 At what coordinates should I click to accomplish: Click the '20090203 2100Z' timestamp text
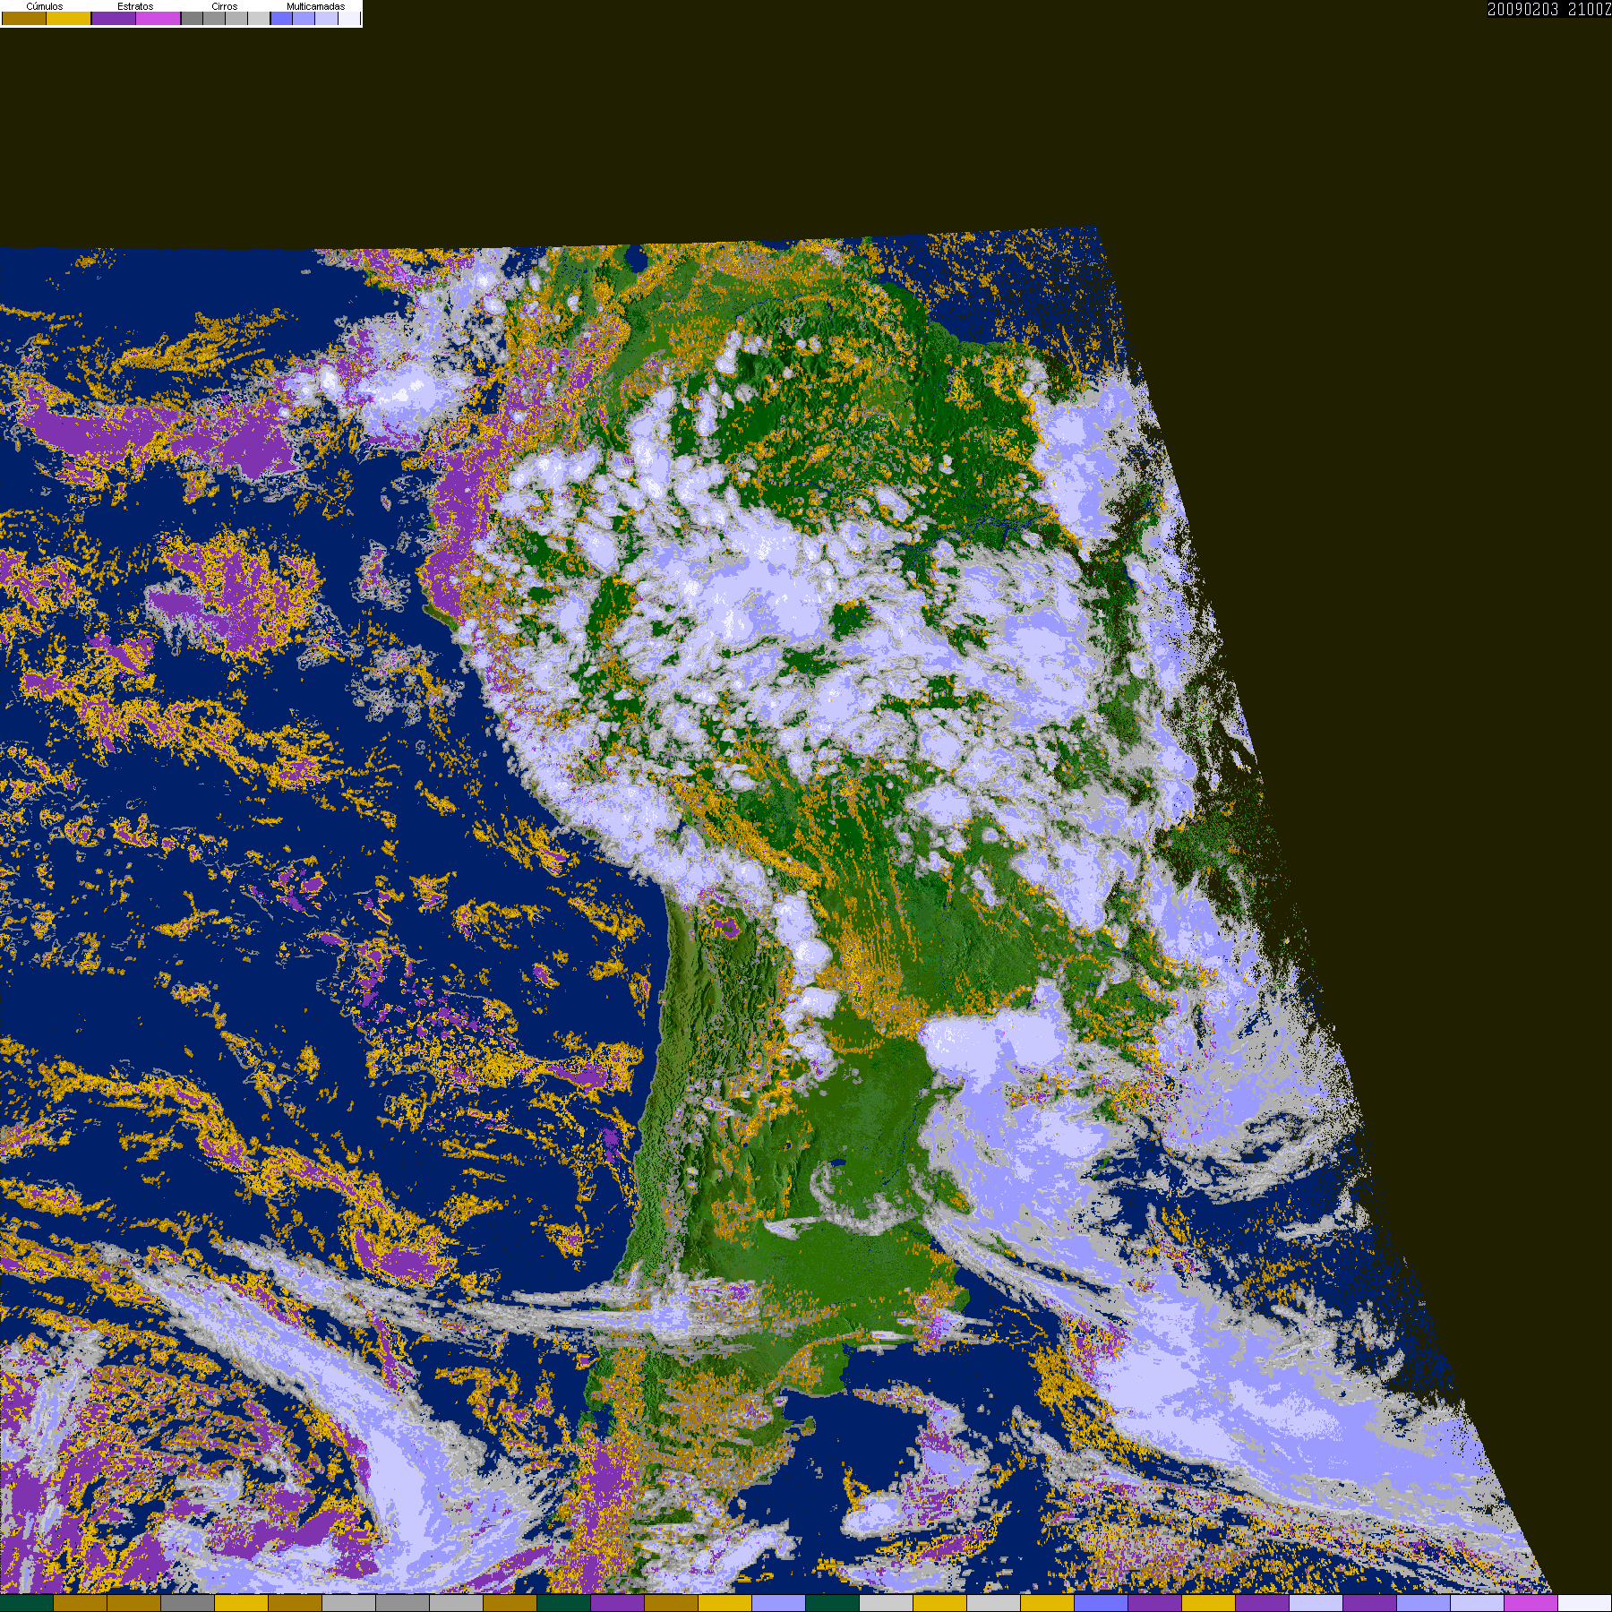point(1549,9)
